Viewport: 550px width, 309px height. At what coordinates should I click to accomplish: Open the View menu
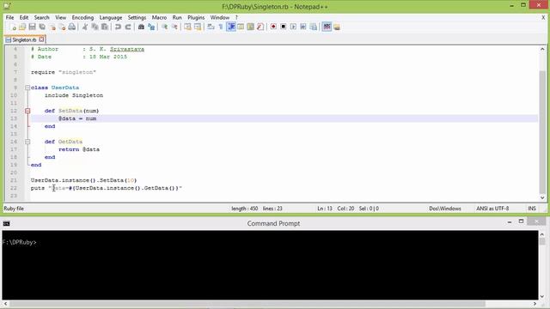(x=60, y=17)
